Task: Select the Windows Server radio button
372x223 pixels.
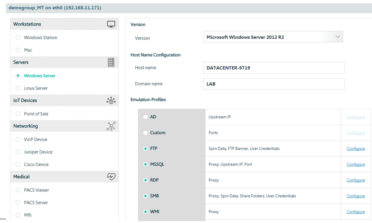Action: click(18, 76)
